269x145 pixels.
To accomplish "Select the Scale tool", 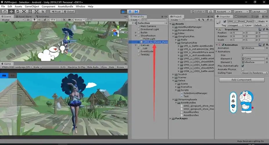I will (x=24, y=12).
